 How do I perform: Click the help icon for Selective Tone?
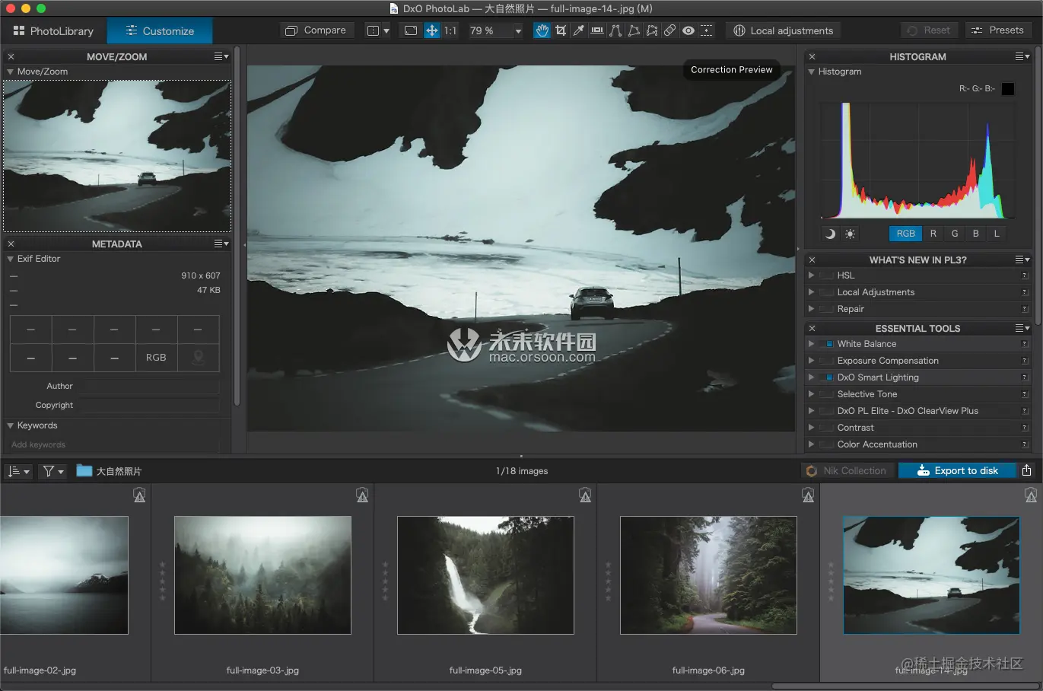pyautogui.click(x=1025, y=394)
